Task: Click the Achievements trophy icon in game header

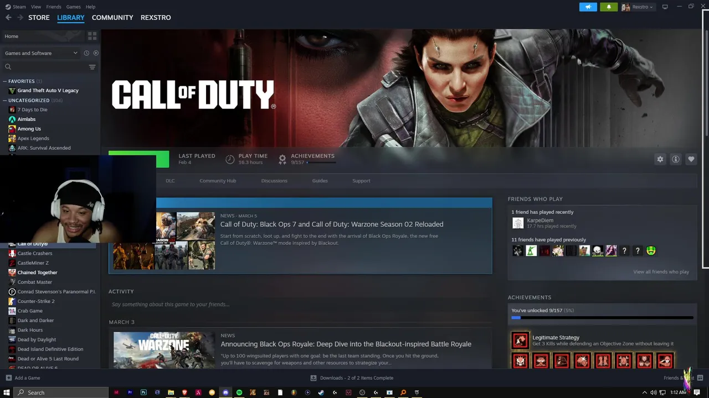Action: pos(282,159)
